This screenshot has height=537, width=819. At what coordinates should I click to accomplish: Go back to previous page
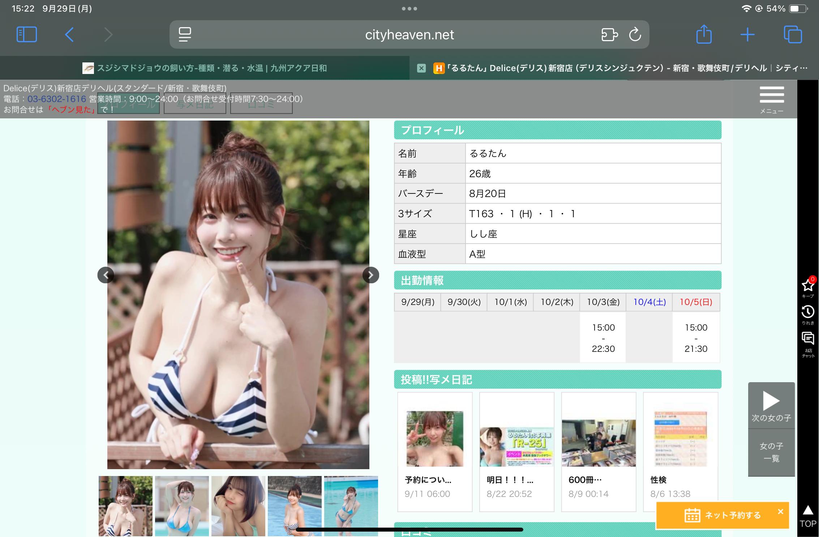pyautogui.click(x=69, y=35)
